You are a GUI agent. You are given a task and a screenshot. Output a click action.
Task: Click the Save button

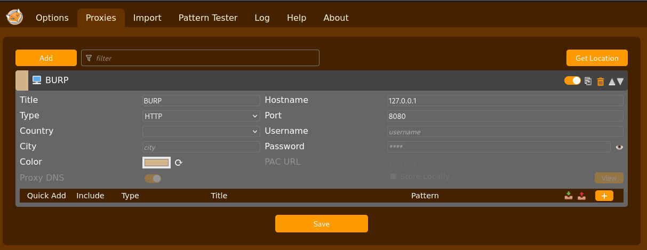pyautogui.click(x=322, y=224)
